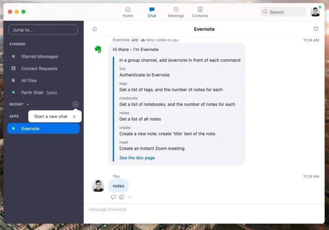329x230 pixels.
Task: Open more options for the notes message
Action: (130, 197)
